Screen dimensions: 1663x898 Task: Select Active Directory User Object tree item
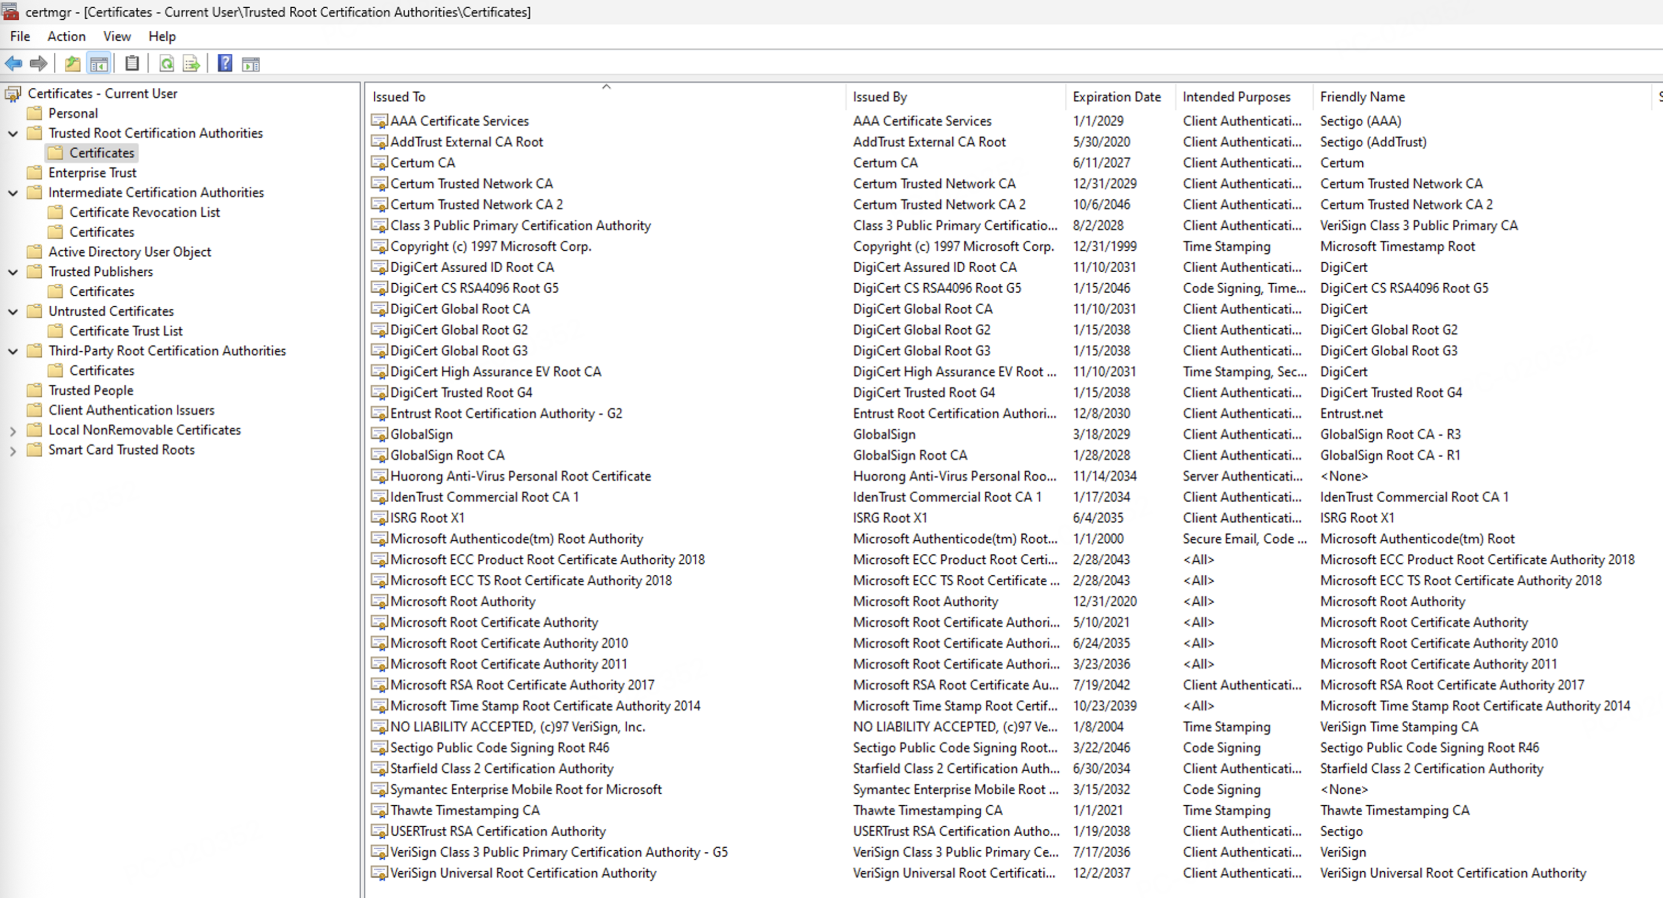pyautogui.click(x=130, y=252)
